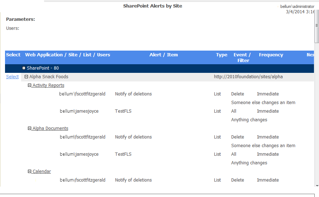Viewport: 319px width, 197px height.
Task: Collapse the Alpha Snack Foods site node
Action: 26,77
